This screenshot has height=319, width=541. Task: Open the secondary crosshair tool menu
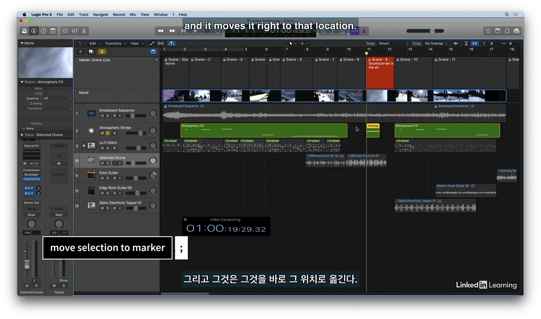304,43
